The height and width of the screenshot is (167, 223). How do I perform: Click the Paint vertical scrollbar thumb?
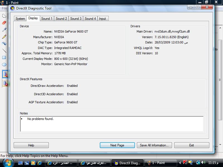(x=220, y=80)
